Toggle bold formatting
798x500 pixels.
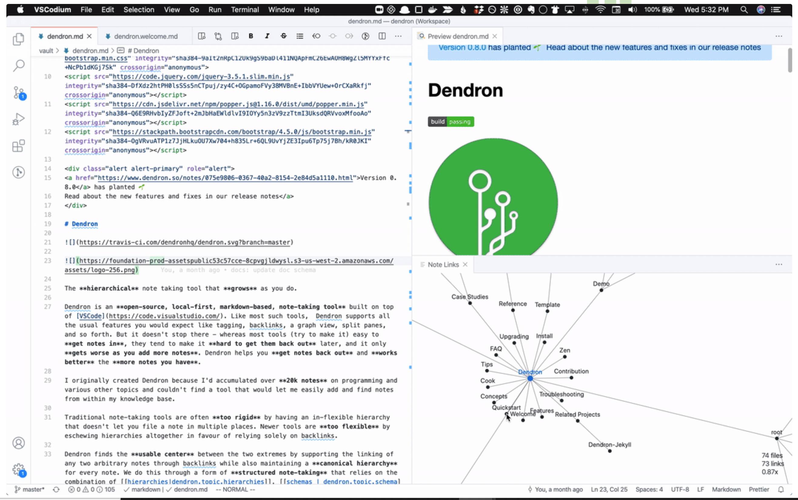point(251,36)
